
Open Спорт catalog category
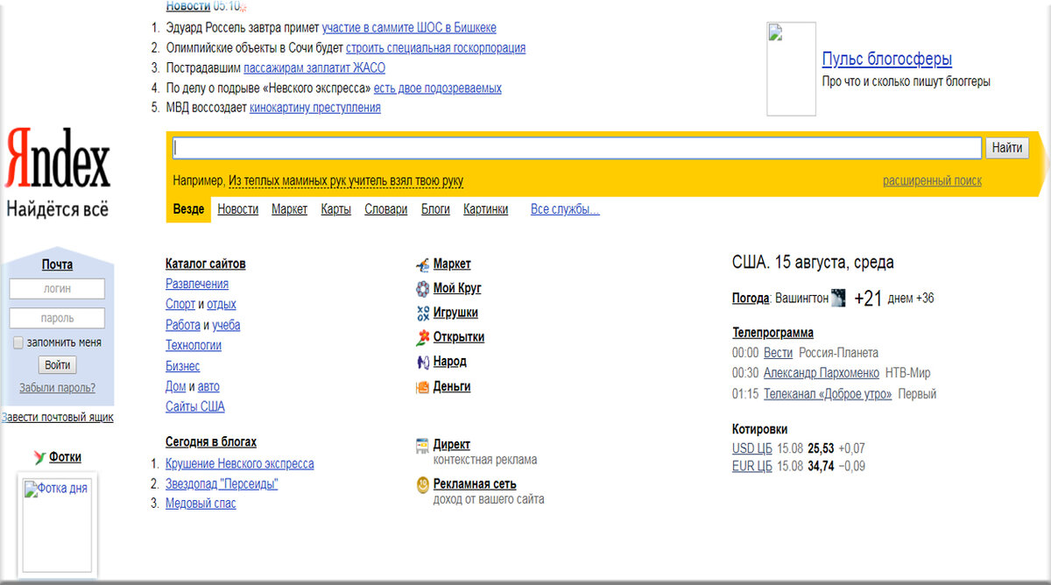pos(180,304)
